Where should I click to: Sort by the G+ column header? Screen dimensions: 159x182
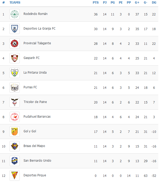tap(137, 2)
